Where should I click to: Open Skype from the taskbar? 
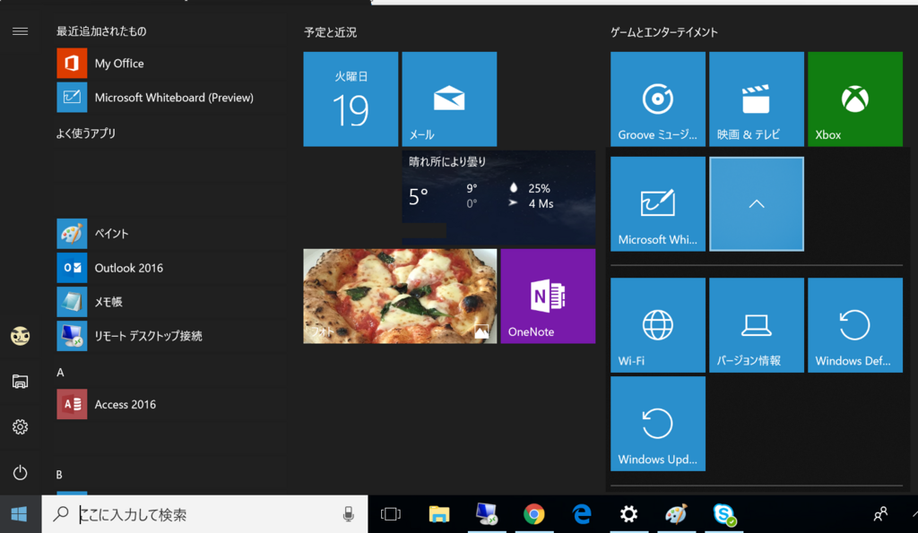(x=724, y=514)
